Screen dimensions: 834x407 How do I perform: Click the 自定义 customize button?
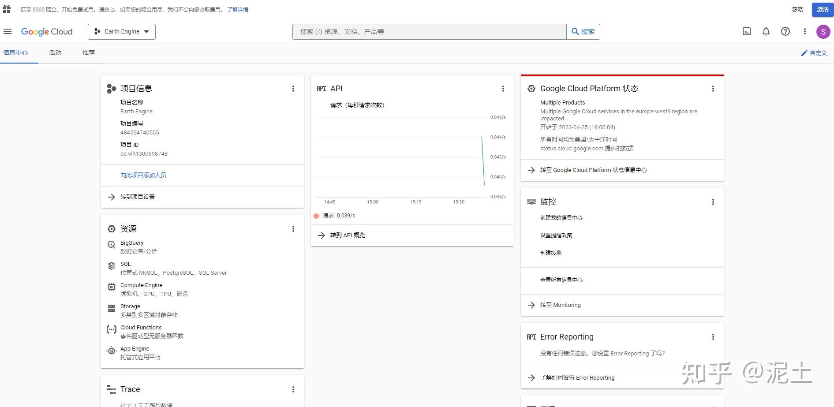click(x=814, y=53)
